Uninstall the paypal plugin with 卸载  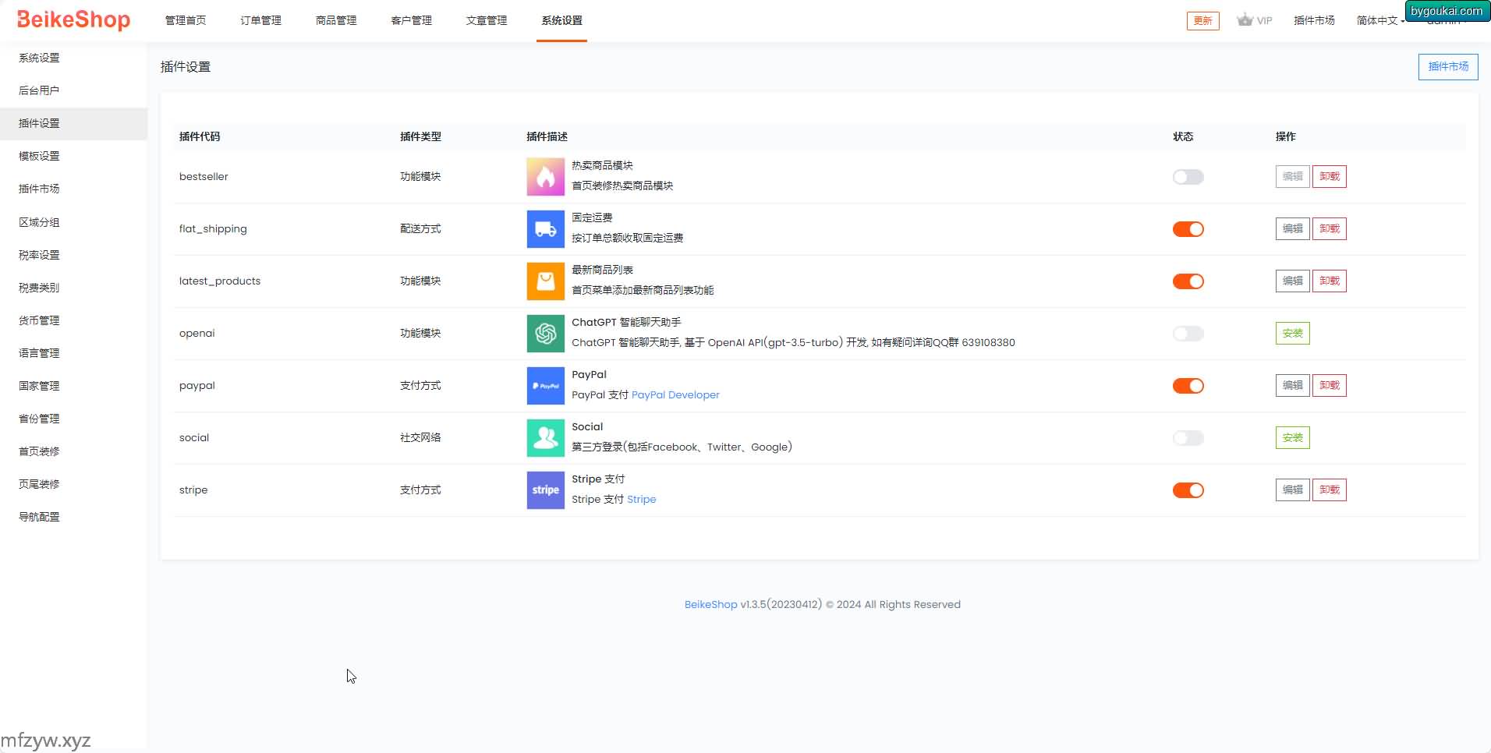[1329, 386]
